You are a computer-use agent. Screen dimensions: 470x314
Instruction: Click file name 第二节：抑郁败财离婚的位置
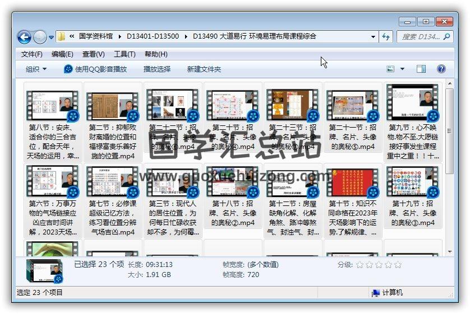113,142
